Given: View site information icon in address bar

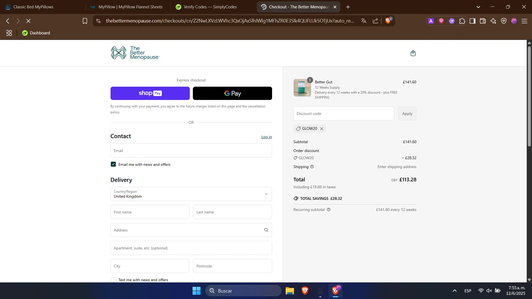Looking at the screenshot, I should [x=98, y=21].
